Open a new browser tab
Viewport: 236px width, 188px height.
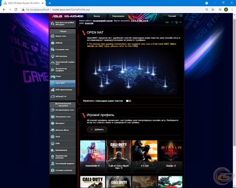[50, 3]
